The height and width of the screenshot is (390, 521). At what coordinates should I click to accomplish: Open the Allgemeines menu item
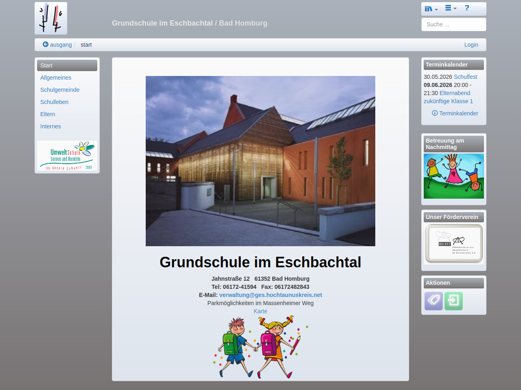click(x=56, y=78)
